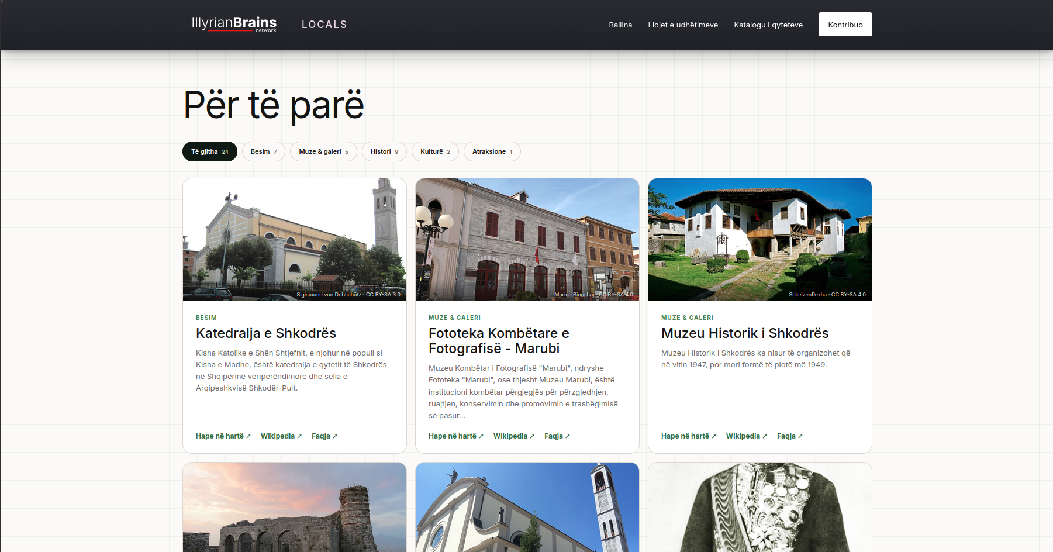This screenshot has width=1053, height=552.
Task: Click the Për të parë heading
Action: pyautogui.click(x=274, y=105)
